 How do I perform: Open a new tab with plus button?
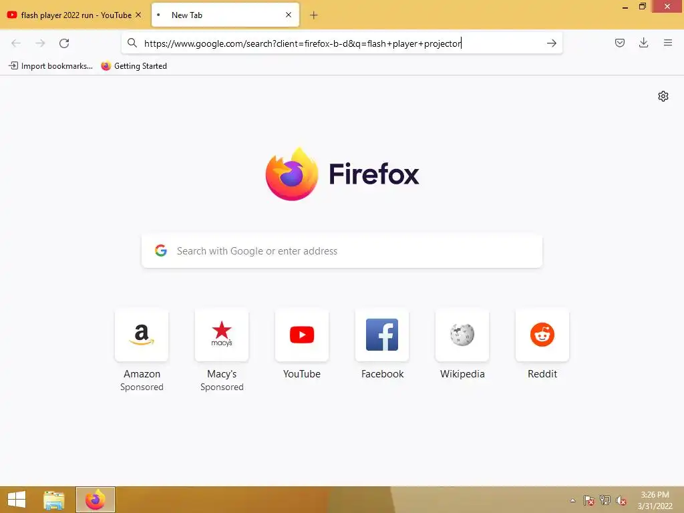tap(313, 15)
